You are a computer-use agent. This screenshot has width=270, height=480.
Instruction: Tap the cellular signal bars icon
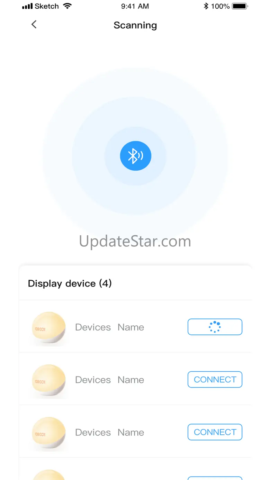27,6
